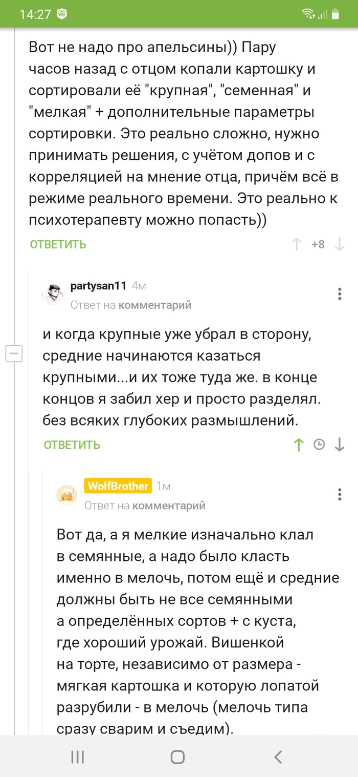This screenshot has width=358, height=777.
Task: Tap the Back navigation button
Action: click(x=277, y=757)
